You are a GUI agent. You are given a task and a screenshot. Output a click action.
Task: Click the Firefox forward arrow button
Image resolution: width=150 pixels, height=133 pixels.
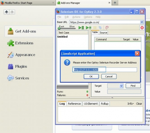[x=12, y=12]
